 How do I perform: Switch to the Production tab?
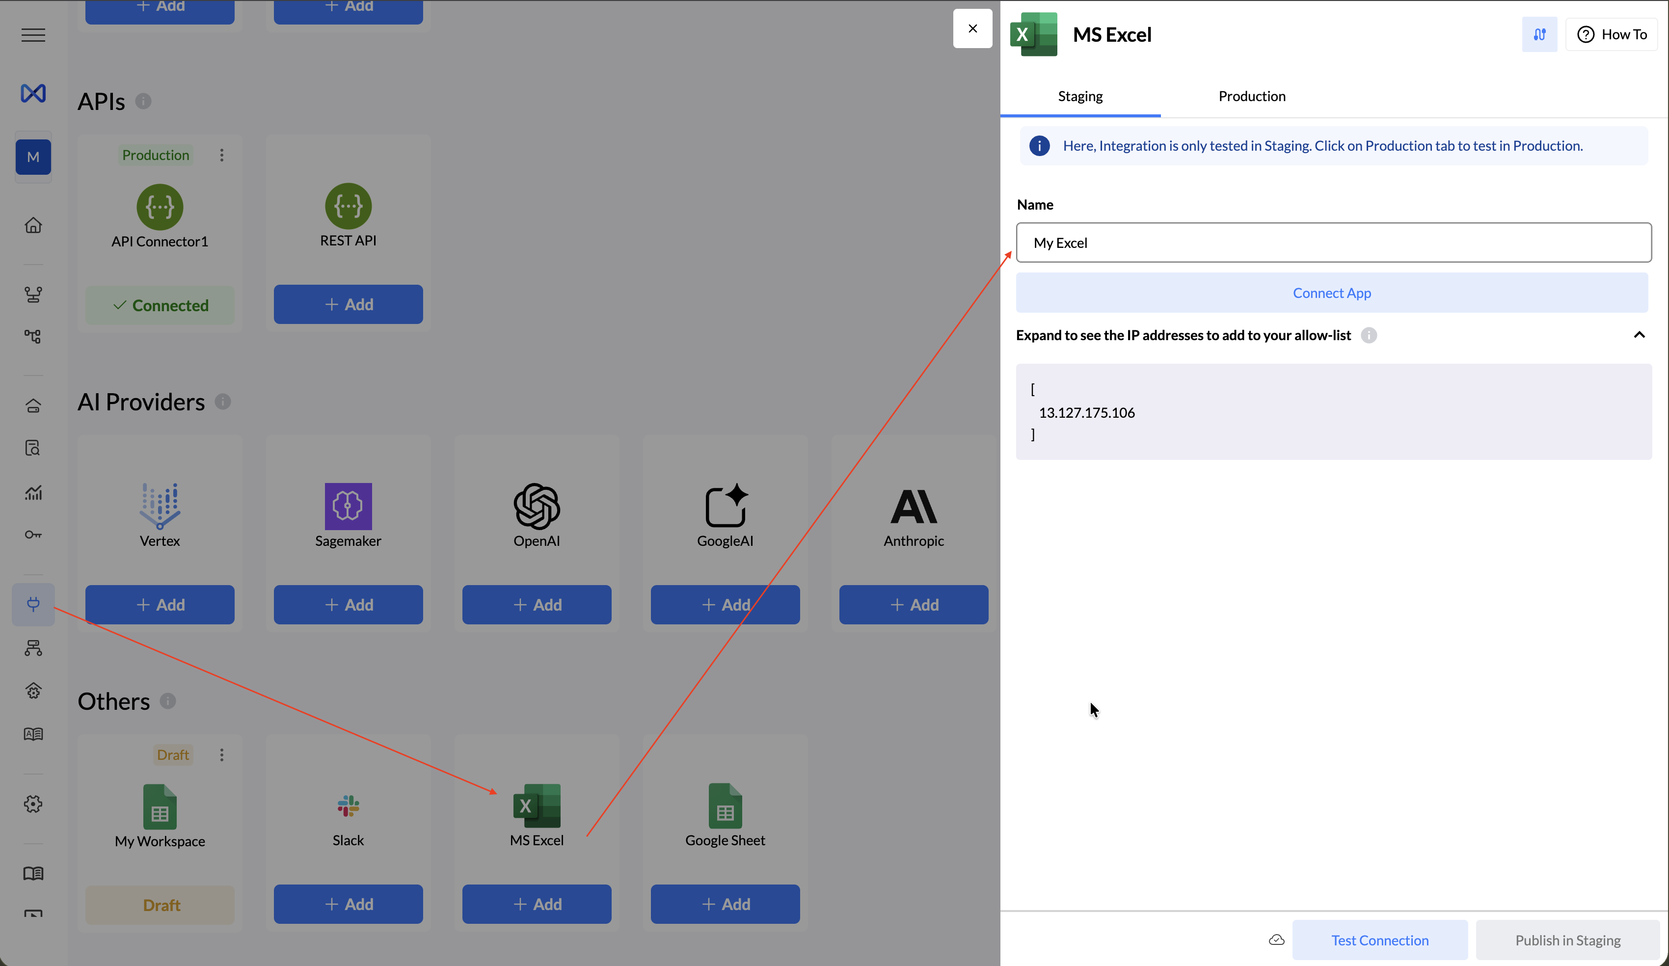(x=1252, y=96)
